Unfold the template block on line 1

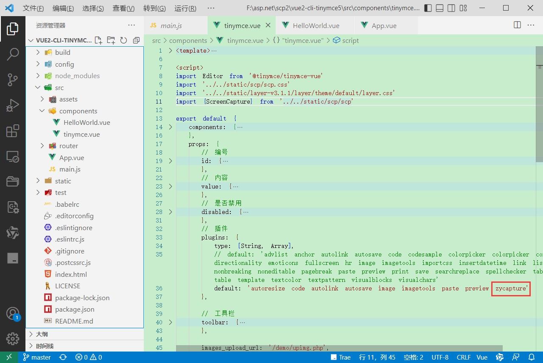point(171,51)
